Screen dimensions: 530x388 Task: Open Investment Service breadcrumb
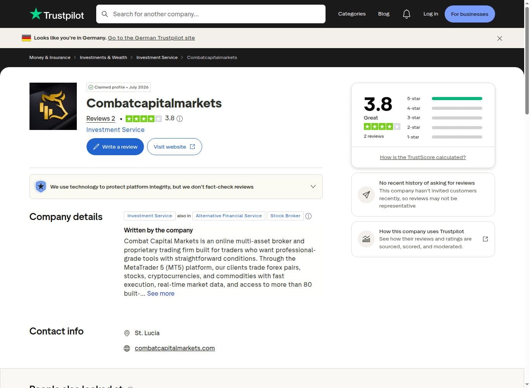click(x=157, y=57)
